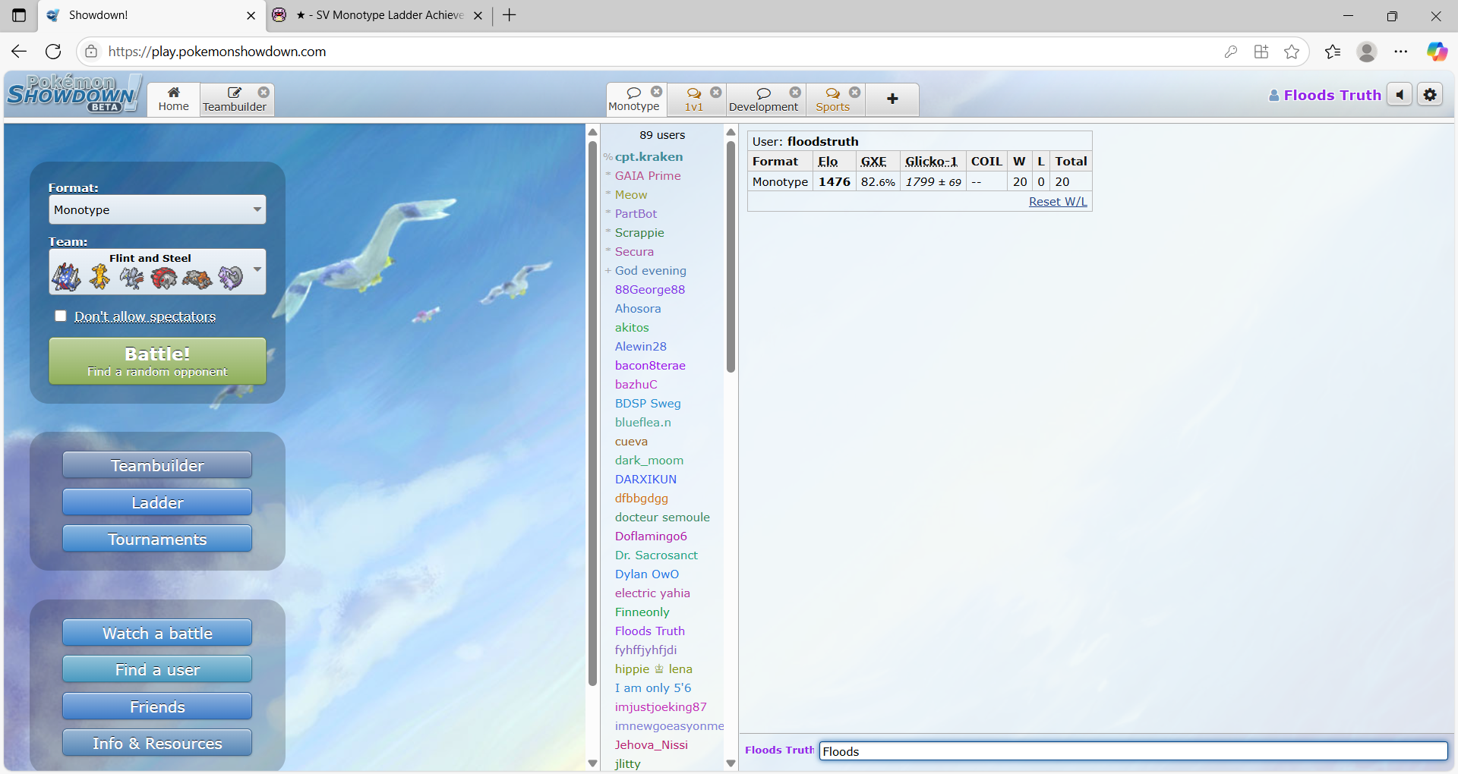Open the browser profile avatar

coord(1367,51)
